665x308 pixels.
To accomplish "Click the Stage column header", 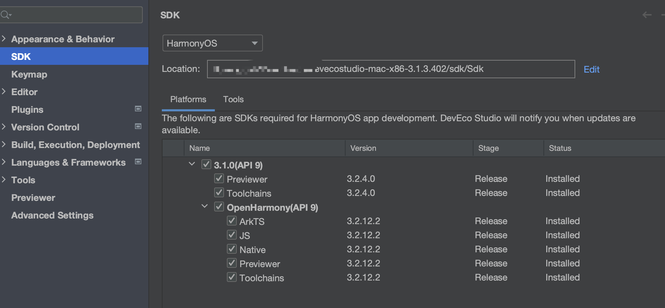I will [x=508, y=148].
